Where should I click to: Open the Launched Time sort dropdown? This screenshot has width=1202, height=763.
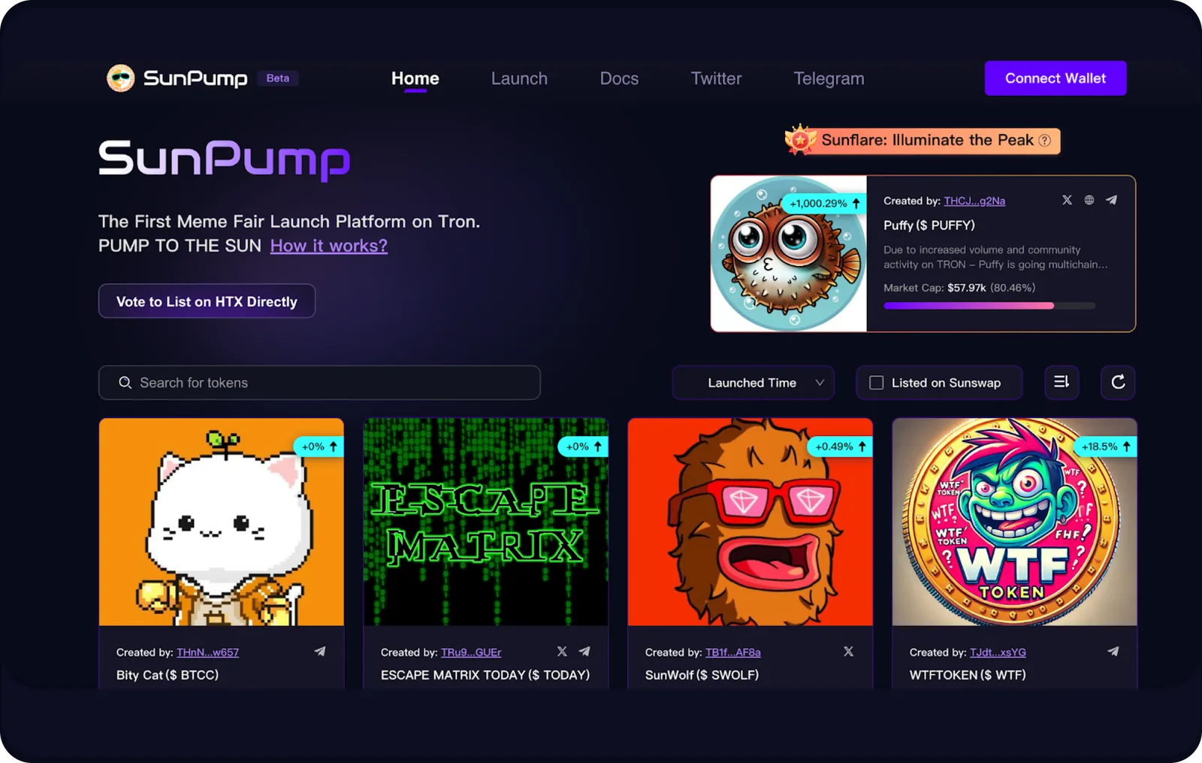coord(753,383)
